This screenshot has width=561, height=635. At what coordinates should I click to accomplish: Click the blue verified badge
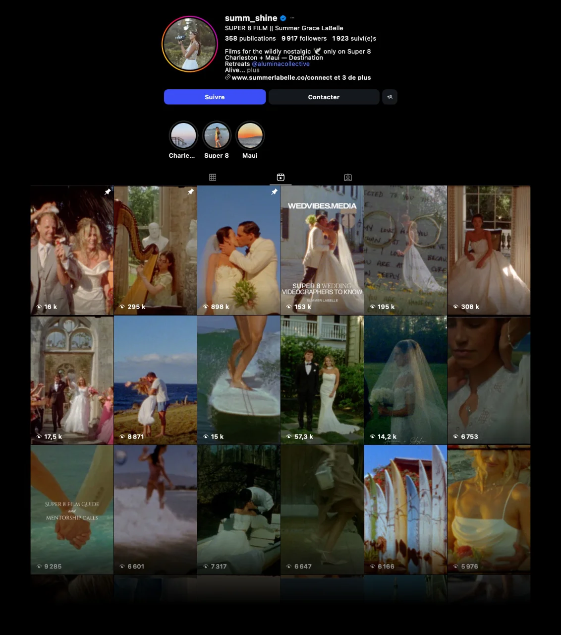(x=283, y=18)
